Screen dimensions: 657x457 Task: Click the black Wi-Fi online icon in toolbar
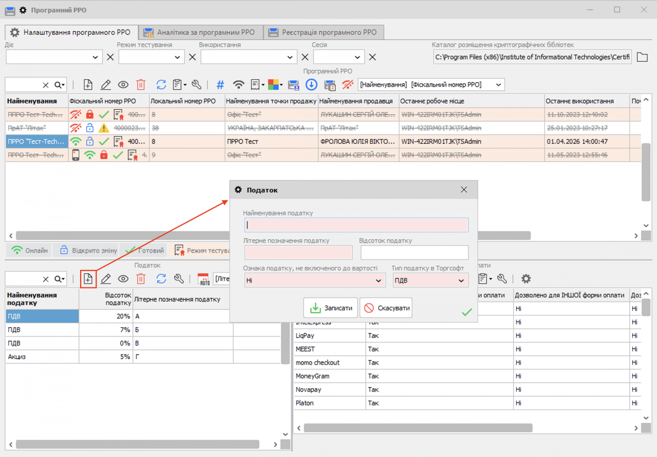tap(238, 85)
